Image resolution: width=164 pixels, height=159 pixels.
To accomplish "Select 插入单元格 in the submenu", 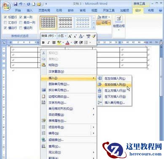I will (x=114, y=103).
